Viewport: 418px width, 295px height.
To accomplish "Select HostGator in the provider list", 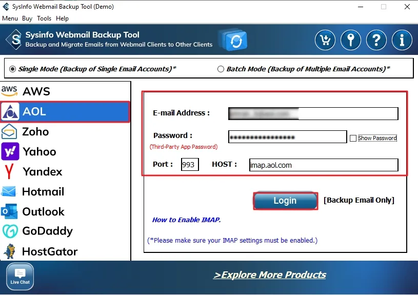I will [x=65, y=251].
